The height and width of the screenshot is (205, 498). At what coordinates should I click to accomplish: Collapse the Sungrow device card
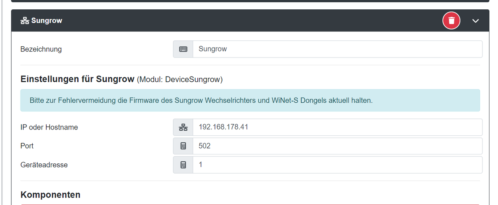(x=475, y=21)
